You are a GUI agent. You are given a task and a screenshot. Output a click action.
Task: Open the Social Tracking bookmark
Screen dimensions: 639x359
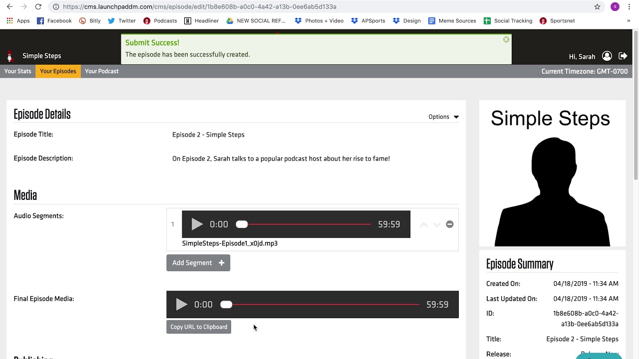(508, 21)
